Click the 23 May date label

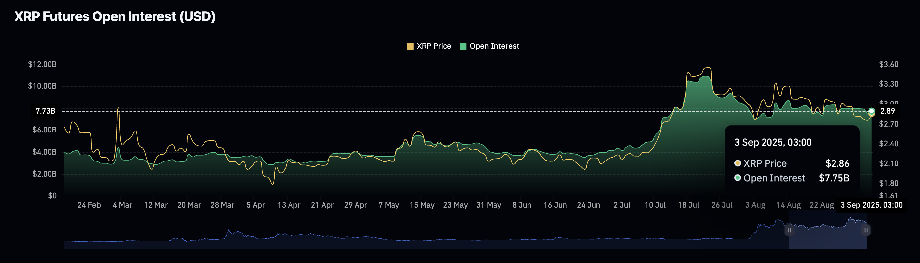click(455, 205)
